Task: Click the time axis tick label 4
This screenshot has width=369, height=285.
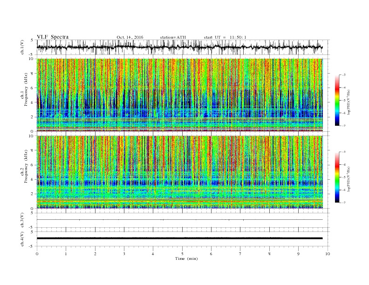Action: click(153, 254)
